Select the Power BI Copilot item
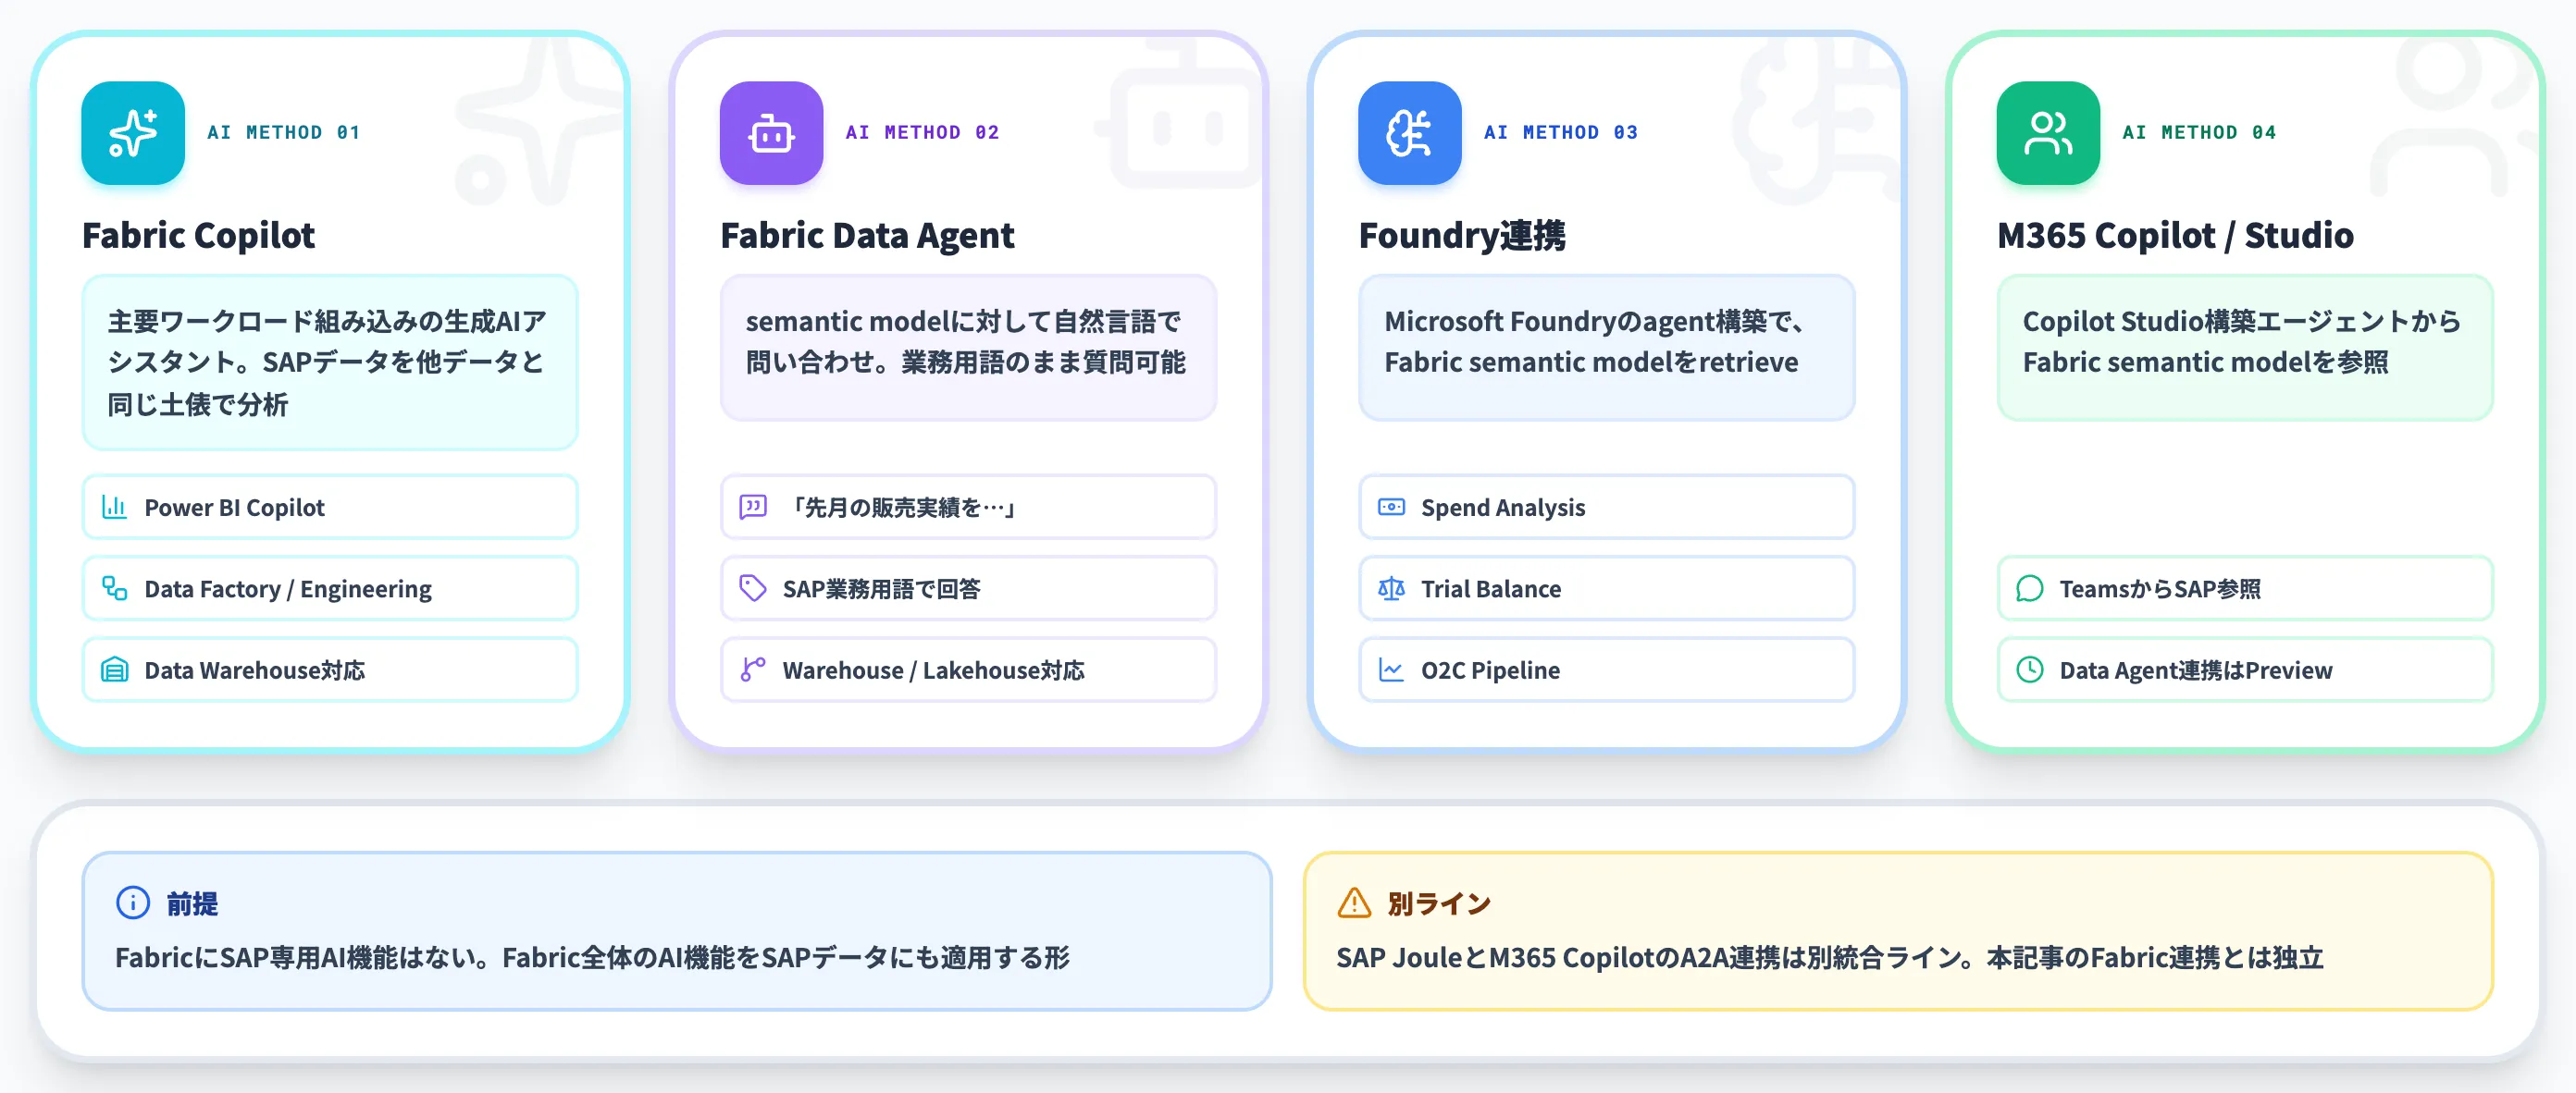This screenshot has height=1093, width=2576. (x=330, y=507)
